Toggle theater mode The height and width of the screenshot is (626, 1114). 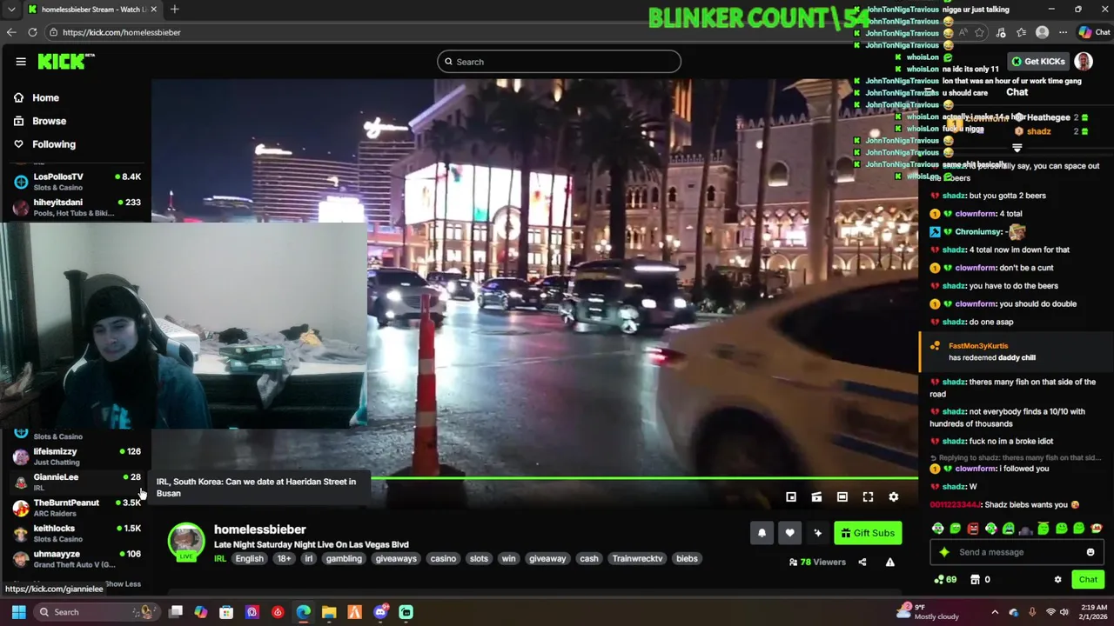pyautogui.click(x=842, y=497)
